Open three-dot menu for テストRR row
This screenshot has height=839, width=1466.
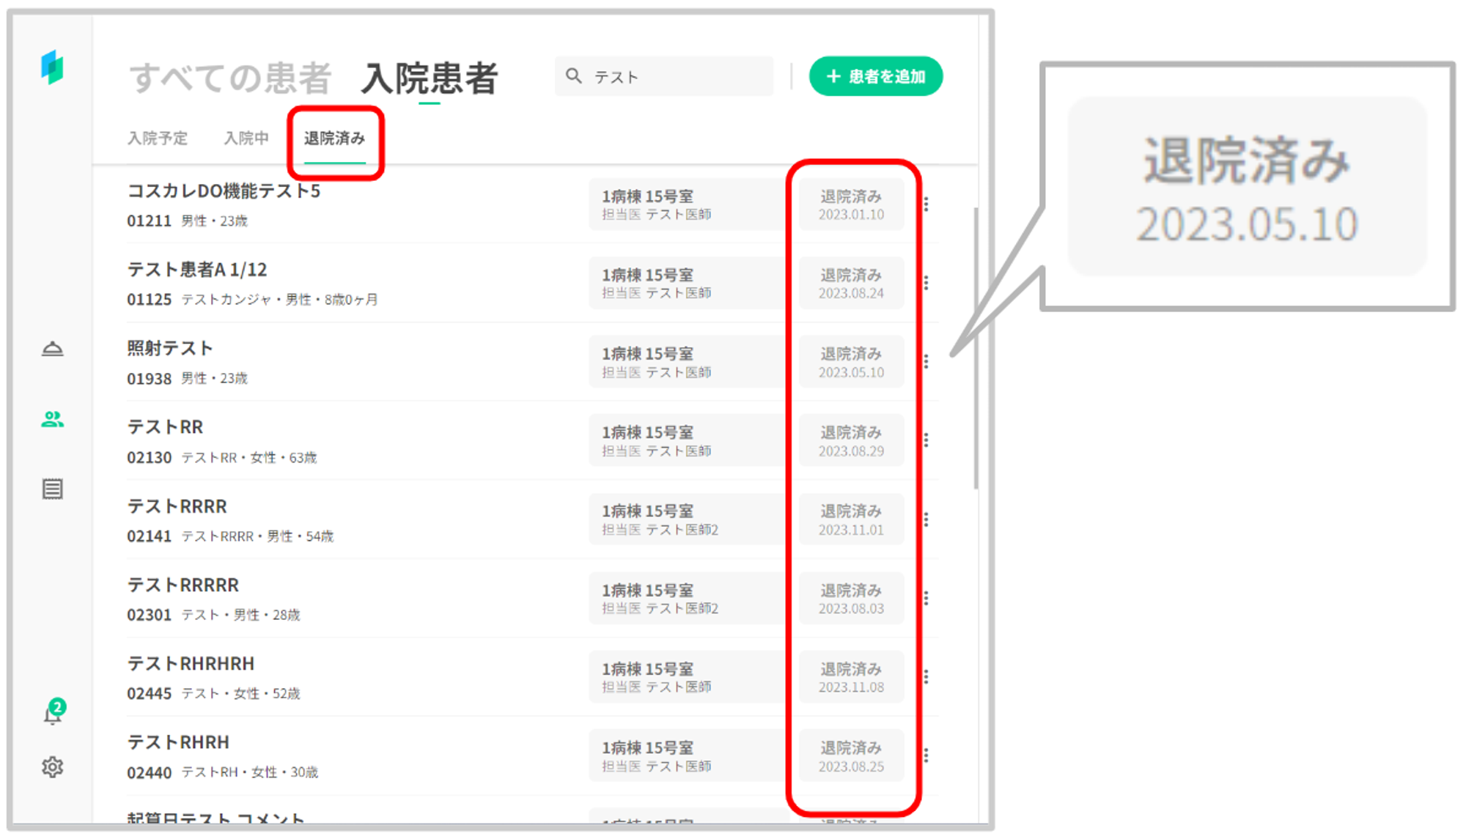coord(927,440)
